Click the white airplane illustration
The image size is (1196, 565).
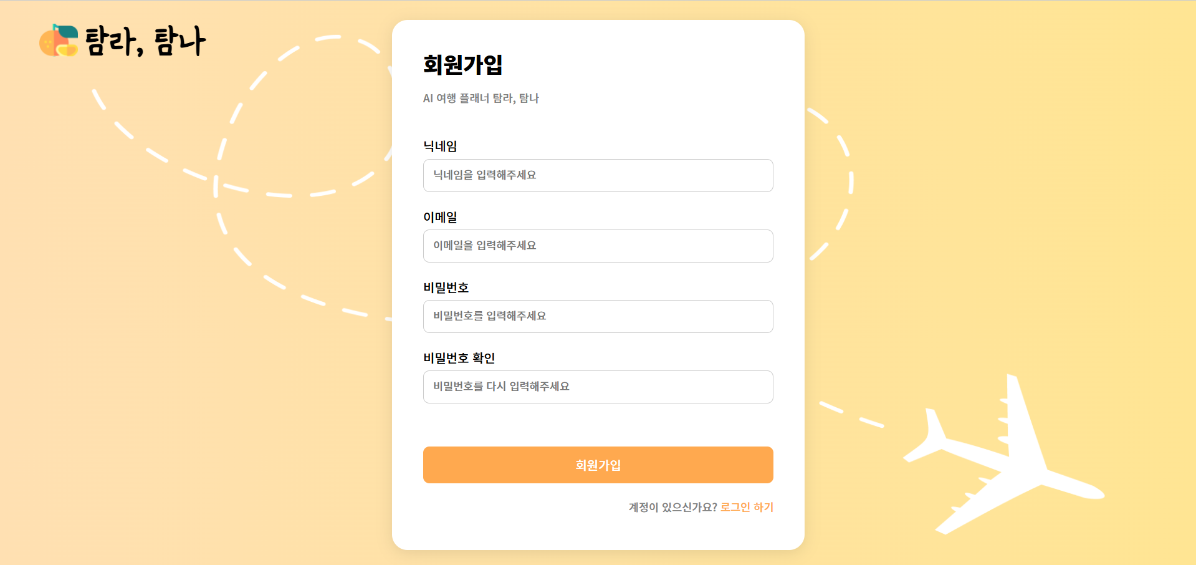click(x=1005, y=461)
